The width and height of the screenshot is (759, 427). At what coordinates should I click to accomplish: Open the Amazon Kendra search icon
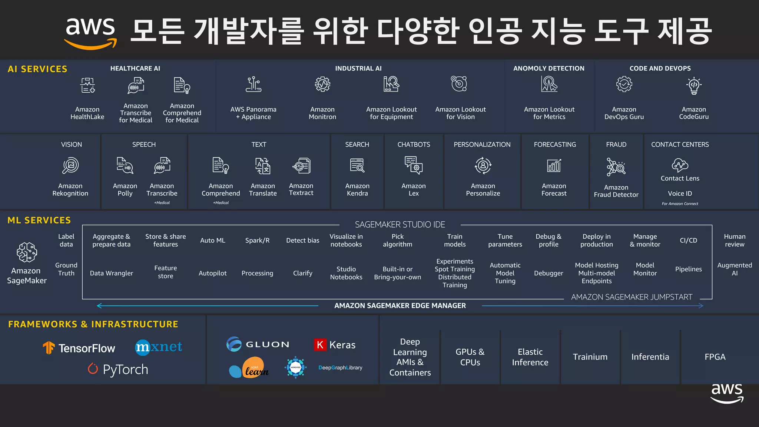pyautogui.click(x=357, y=165)
